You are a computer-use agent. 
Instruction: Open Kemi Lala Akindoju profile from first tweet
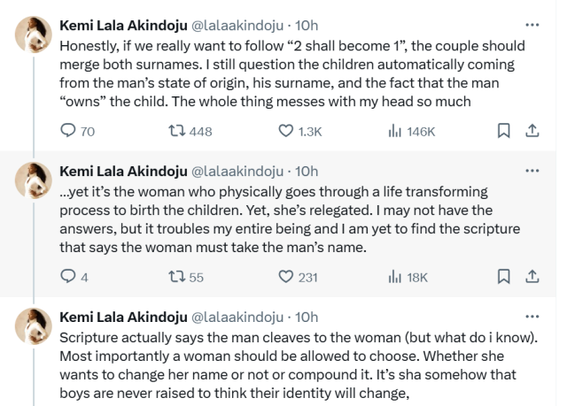tap(123, 25)
